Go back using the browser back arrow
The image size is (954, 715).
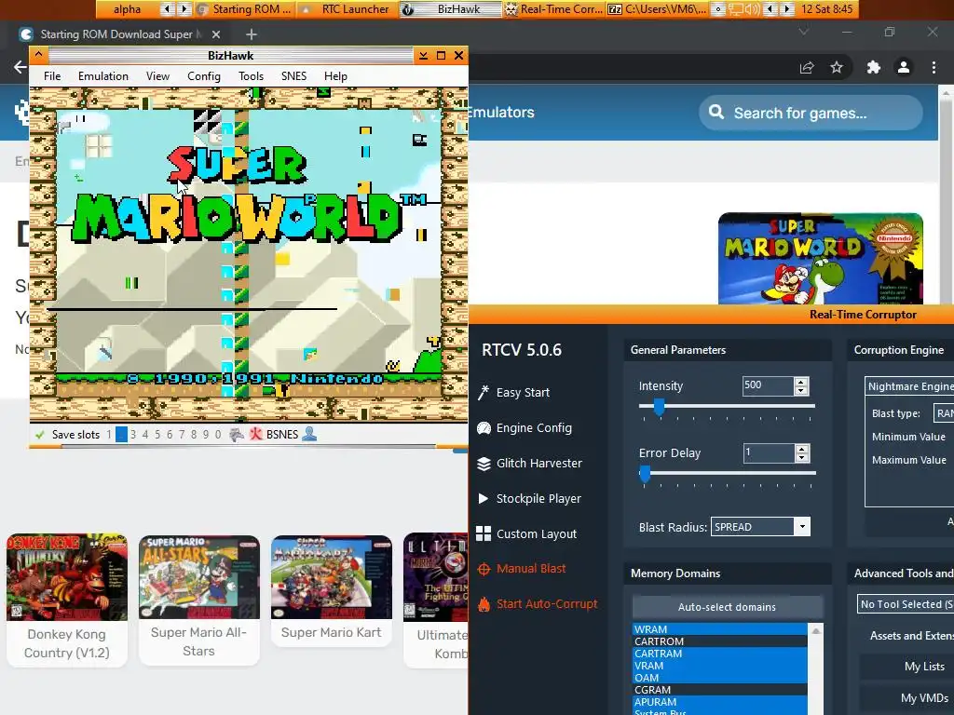coord(20,67)
